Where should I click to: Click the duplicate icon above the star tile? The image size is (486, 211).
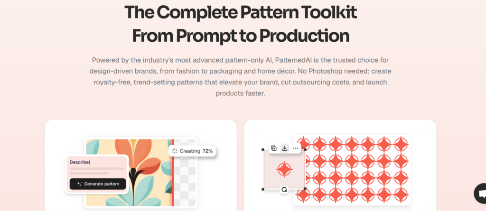tap(274, 148)
